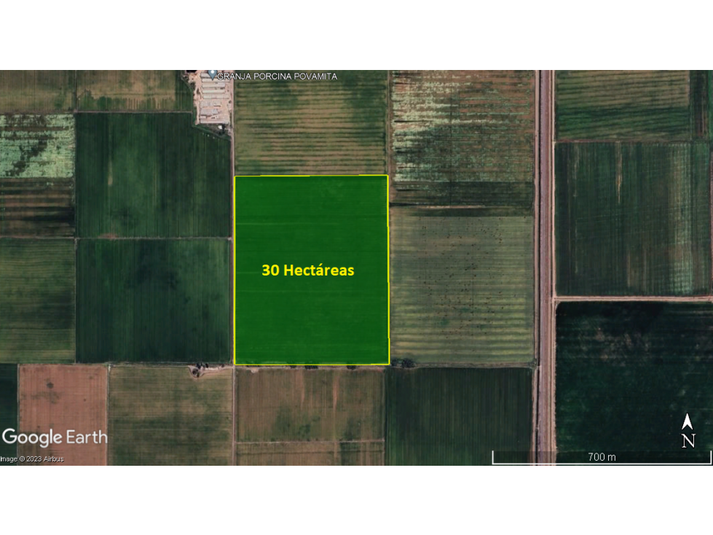This screenshot has height=535, width=713.
Task: Open the Image © 2023 Airbus attribution
Action: click(x=32, y=459)
